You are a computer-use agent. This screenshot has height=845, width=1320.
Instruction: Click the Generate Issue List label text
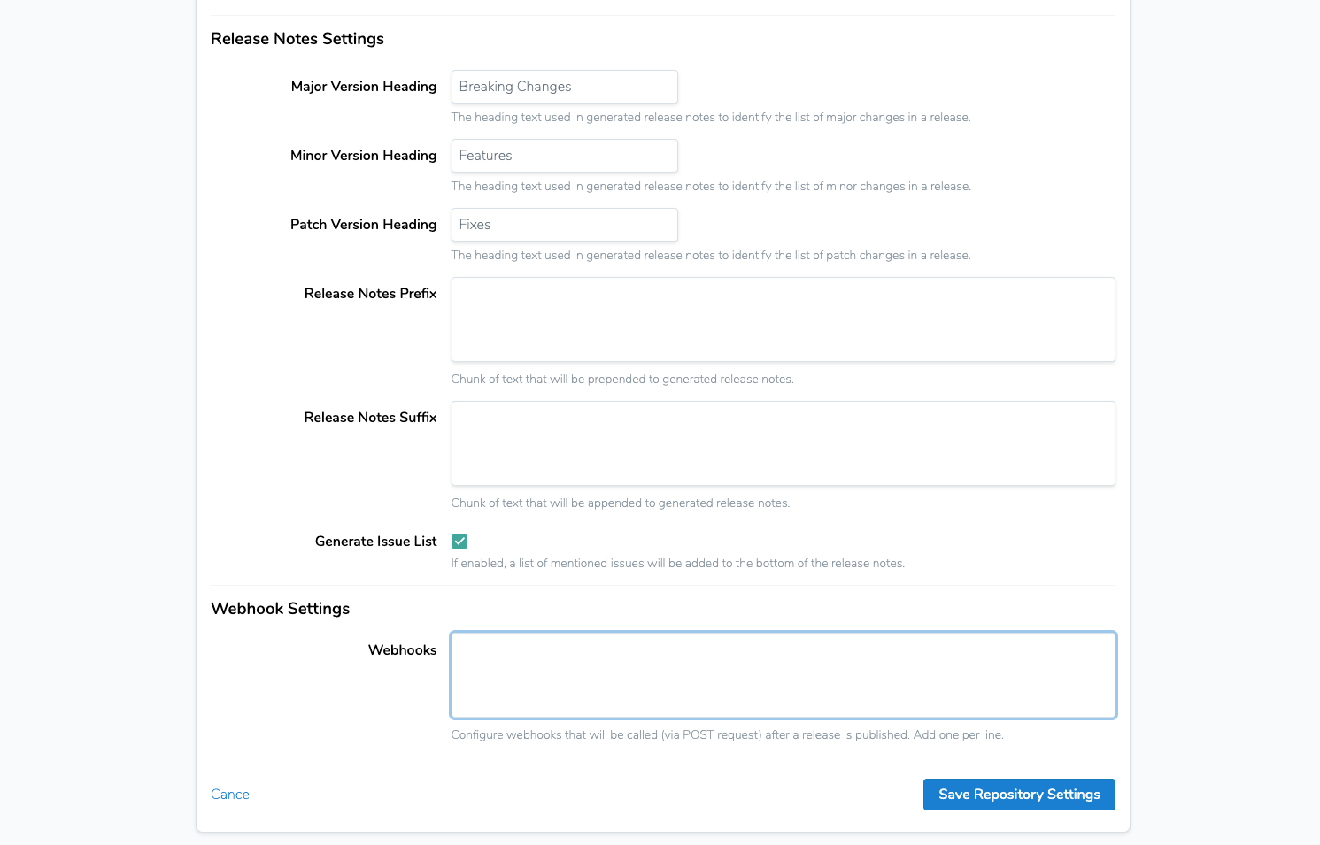375,542
